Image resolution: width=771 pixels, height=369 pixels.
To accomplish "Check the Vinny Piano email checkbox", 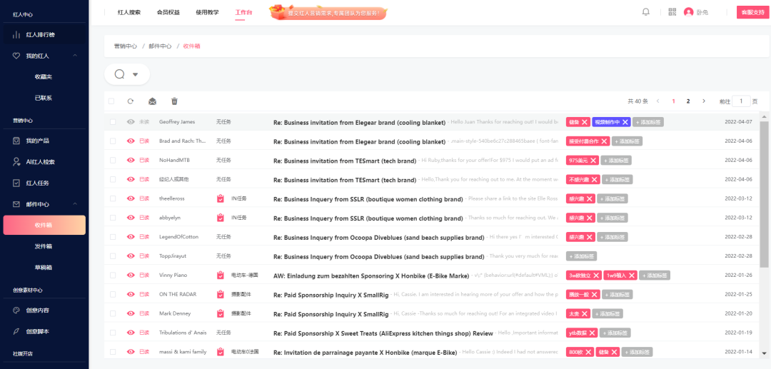I will [113, 276].
